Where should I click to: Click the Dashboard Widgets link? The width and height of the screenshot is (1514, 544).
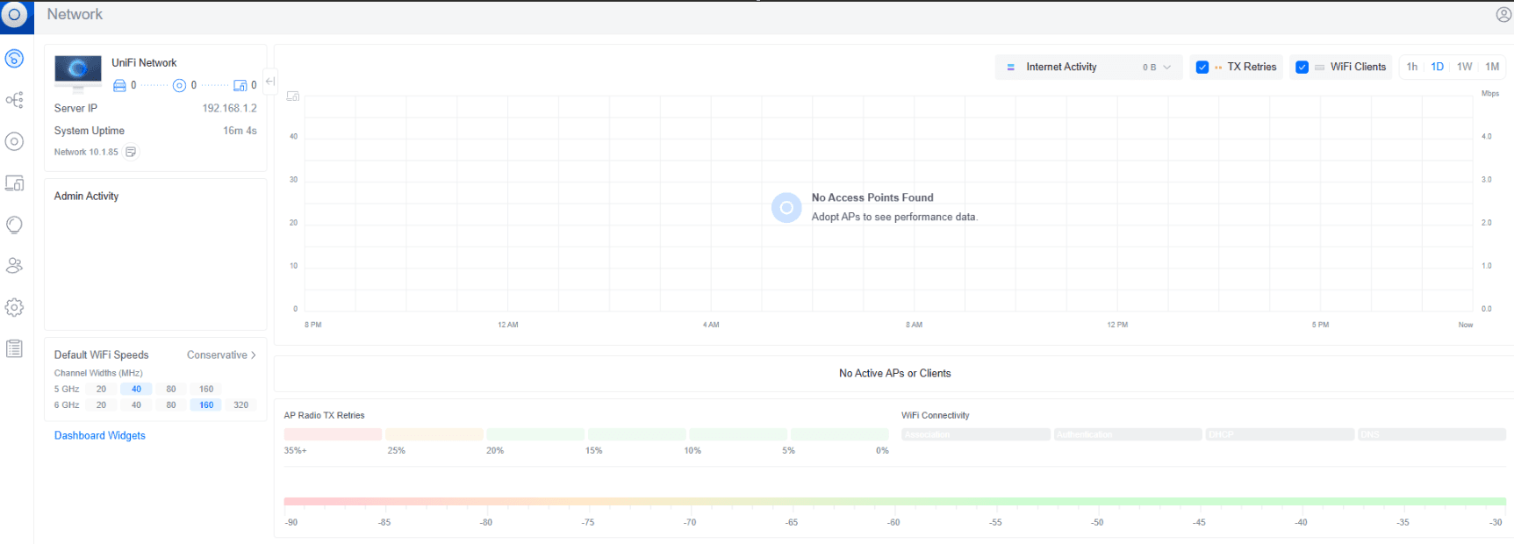point(100,435)
